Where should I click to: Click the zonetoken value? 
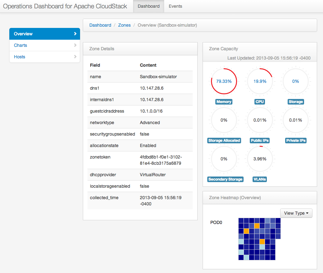(161, 160)
